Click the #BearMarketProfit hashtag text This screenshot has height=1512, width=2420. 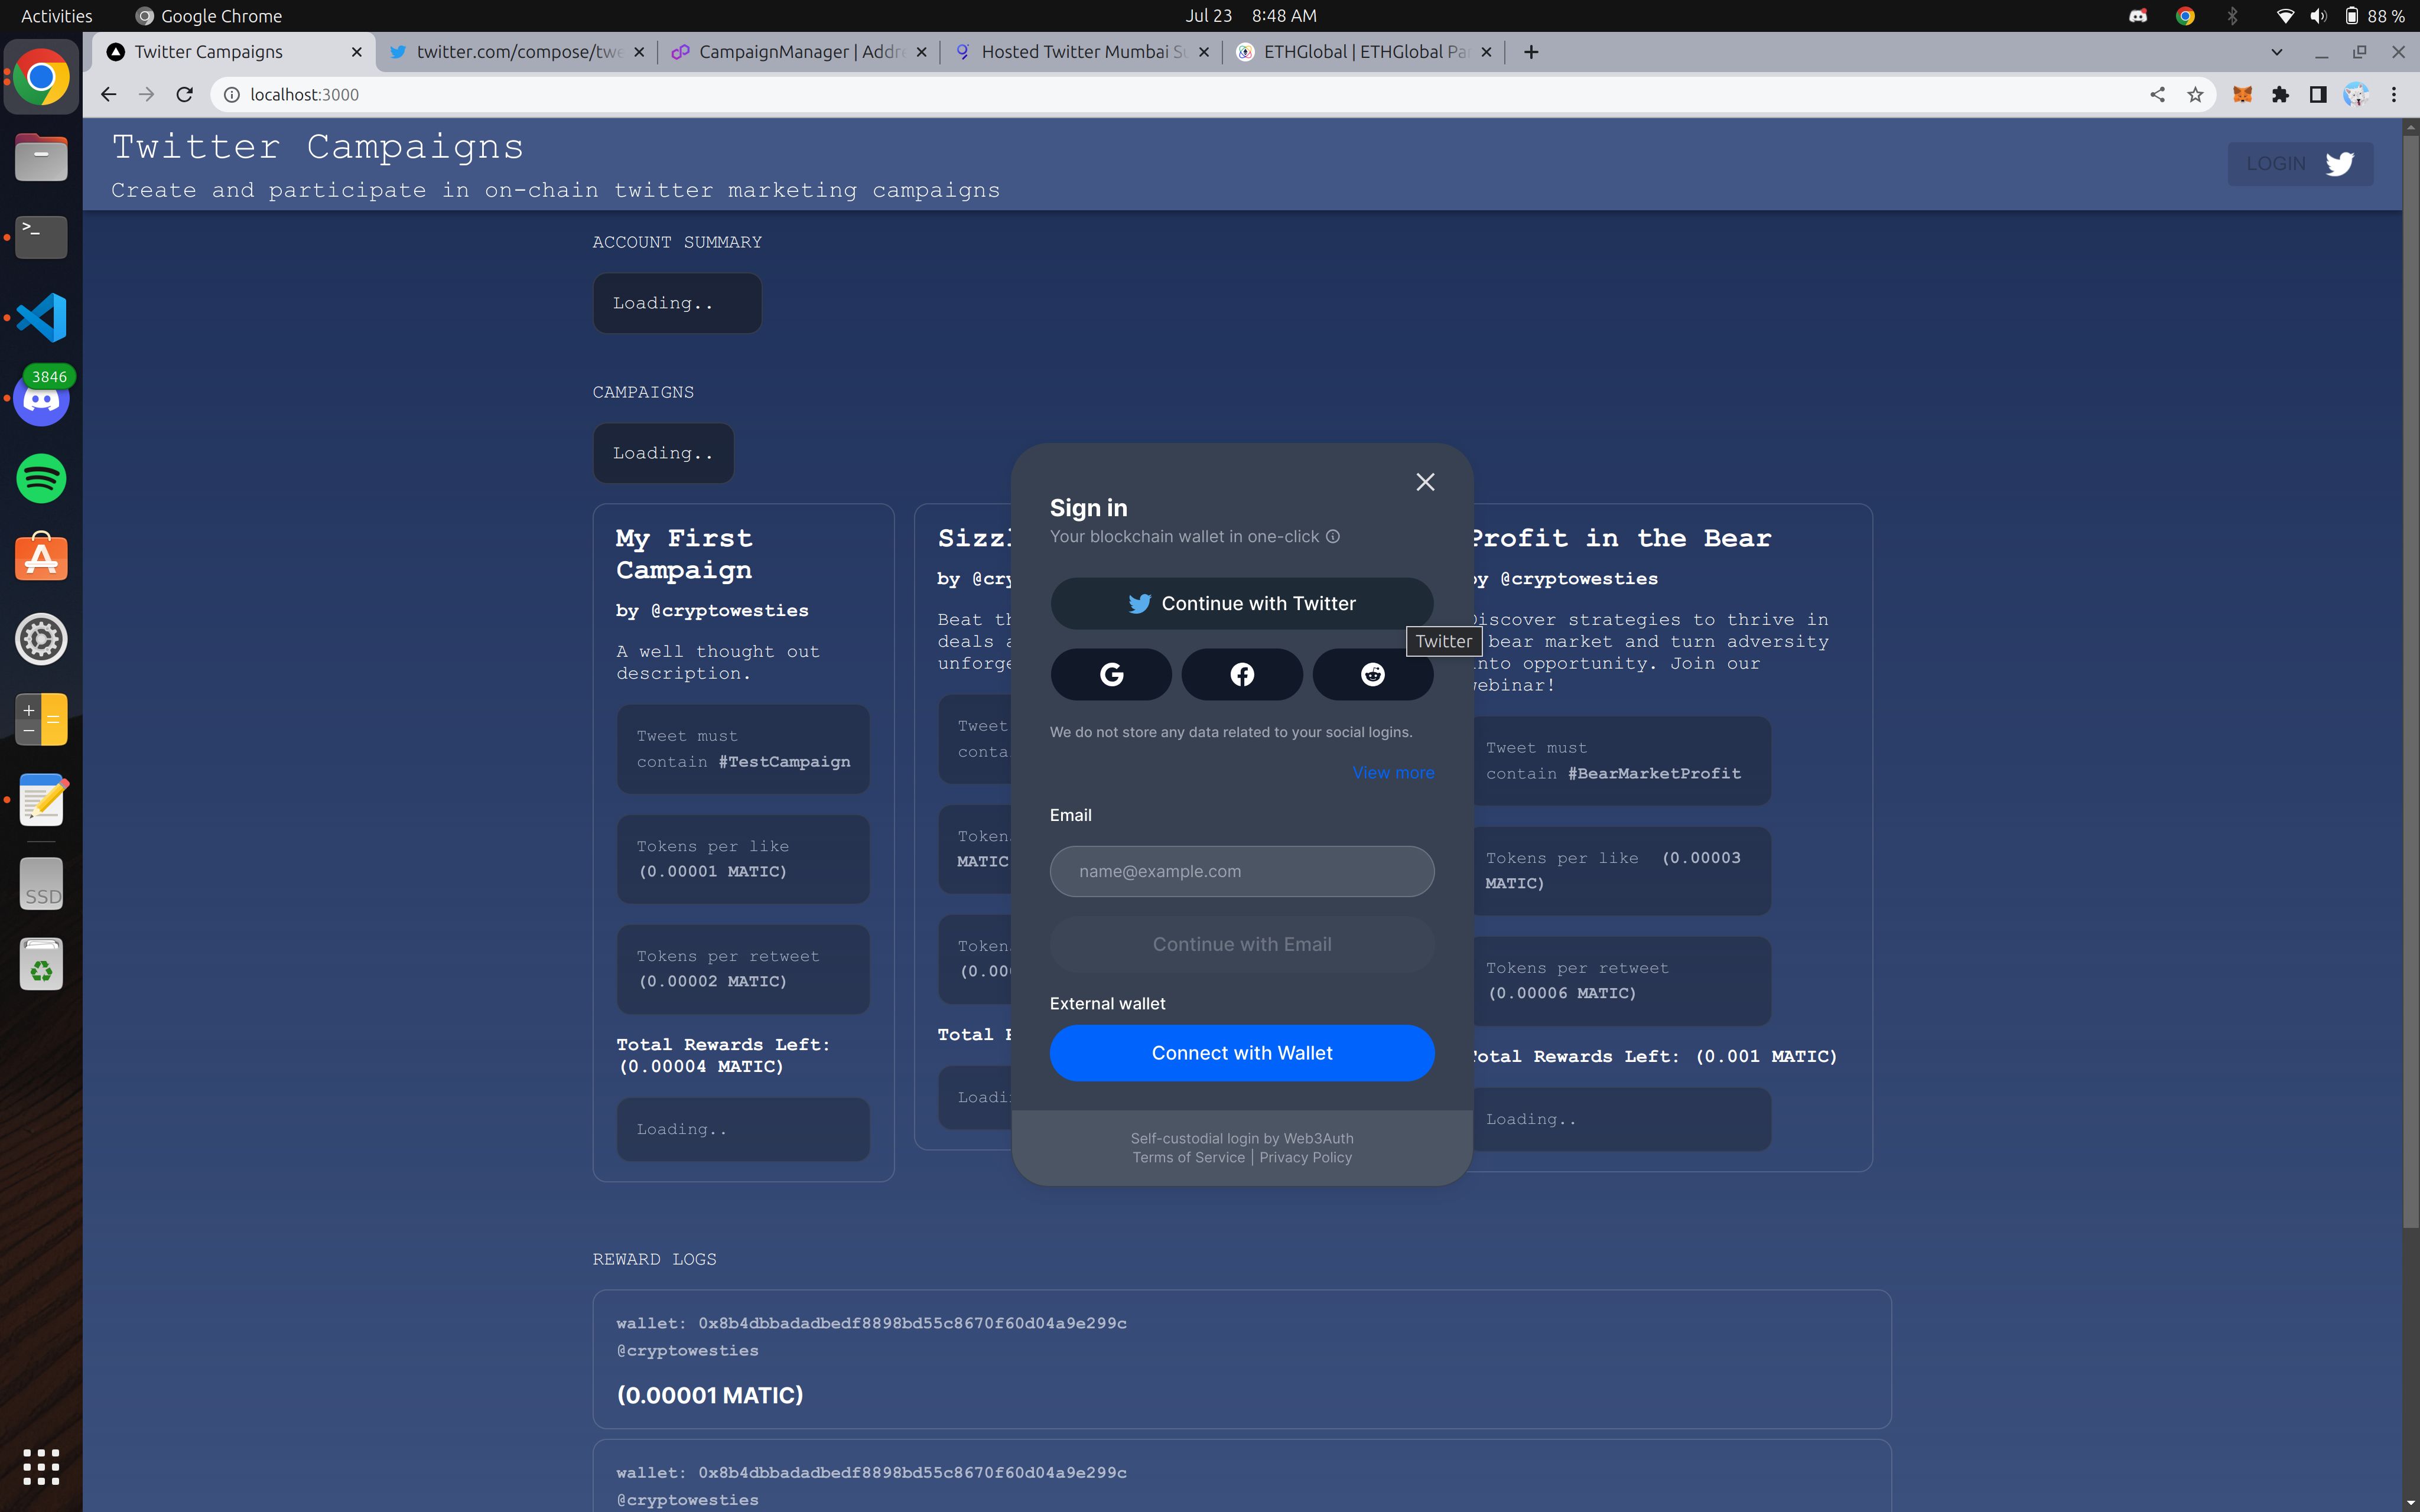(x=1654, y=773)
